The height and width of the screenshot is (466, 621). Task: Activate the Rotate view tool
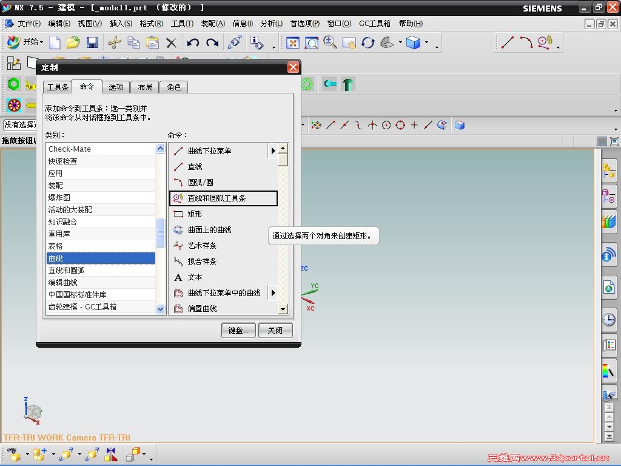point(368,42)
